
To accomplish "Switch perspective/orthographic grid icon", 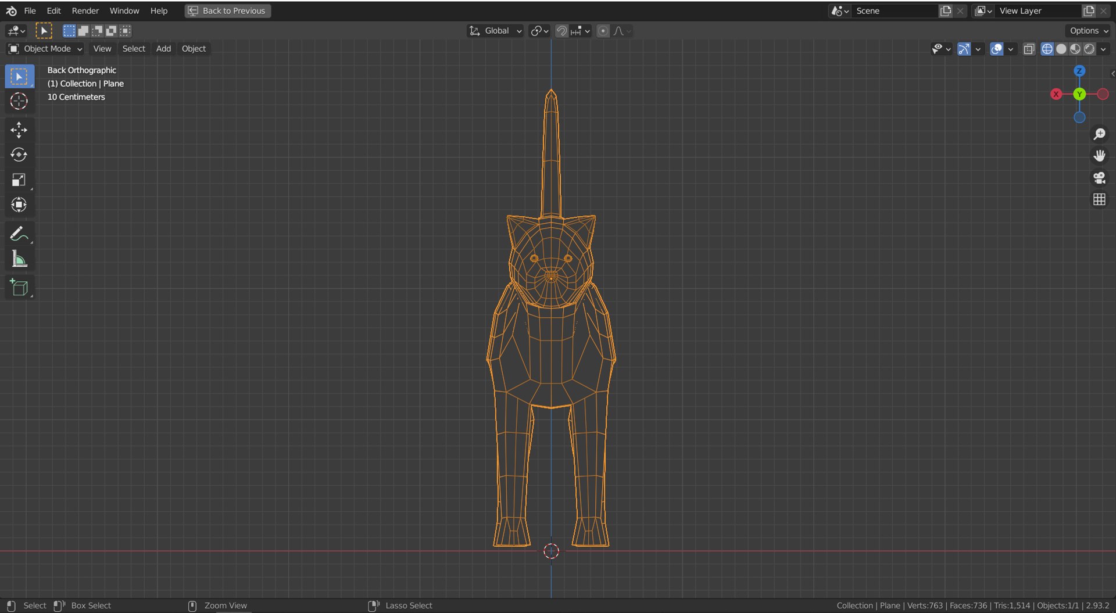I will 1099,199.
